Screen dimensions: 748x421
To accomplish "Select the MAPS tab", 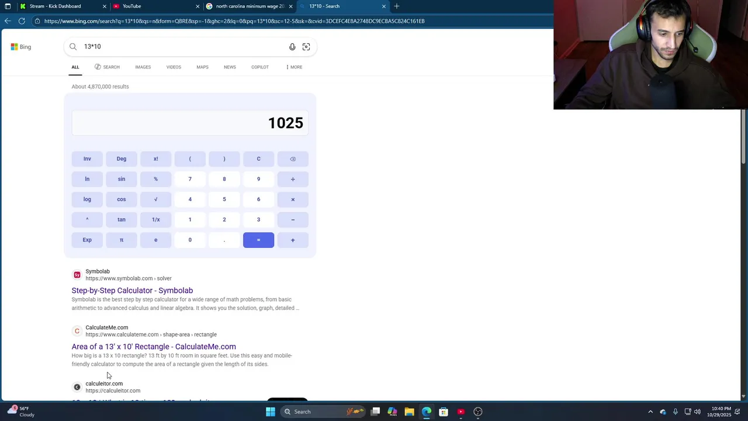I will [202, 67].
